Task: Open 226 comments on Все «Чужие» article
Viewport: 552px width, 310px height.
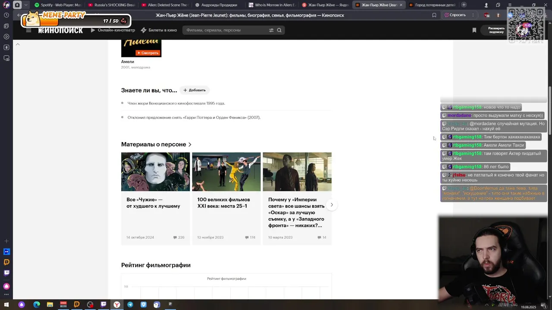Action: tap(179, 237)
